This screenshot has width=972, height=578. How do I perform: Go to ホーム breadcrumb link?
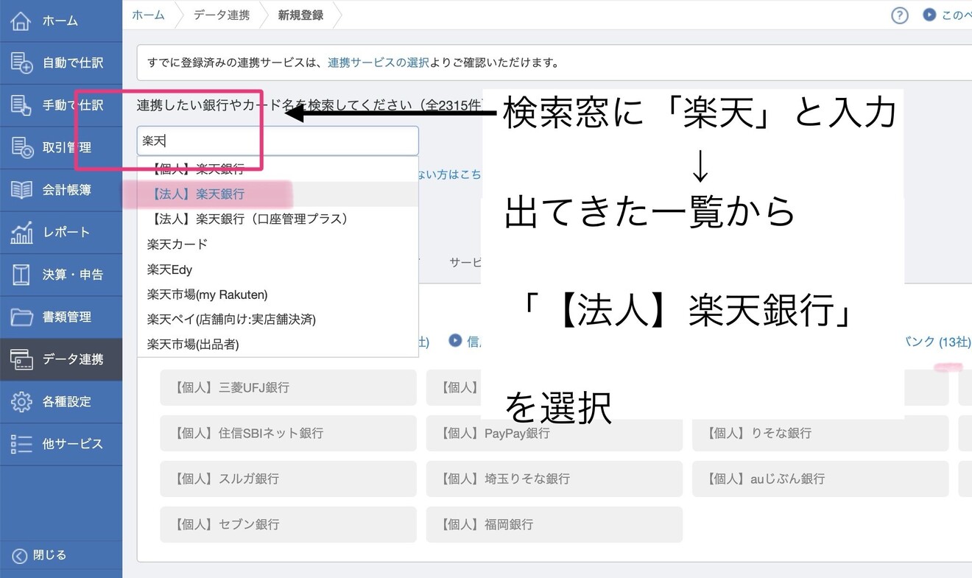click(x=148, y=15)
